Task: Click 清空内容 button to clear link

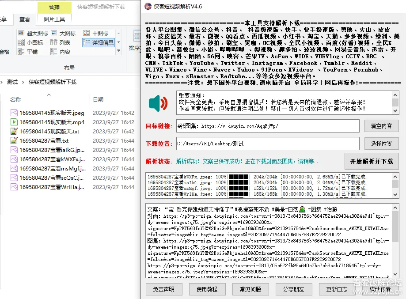Action: click(x=381, y=126)
